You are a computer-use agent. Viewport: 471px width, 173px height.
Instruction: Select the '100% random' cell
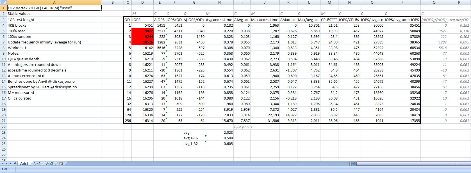coord(54,36)
